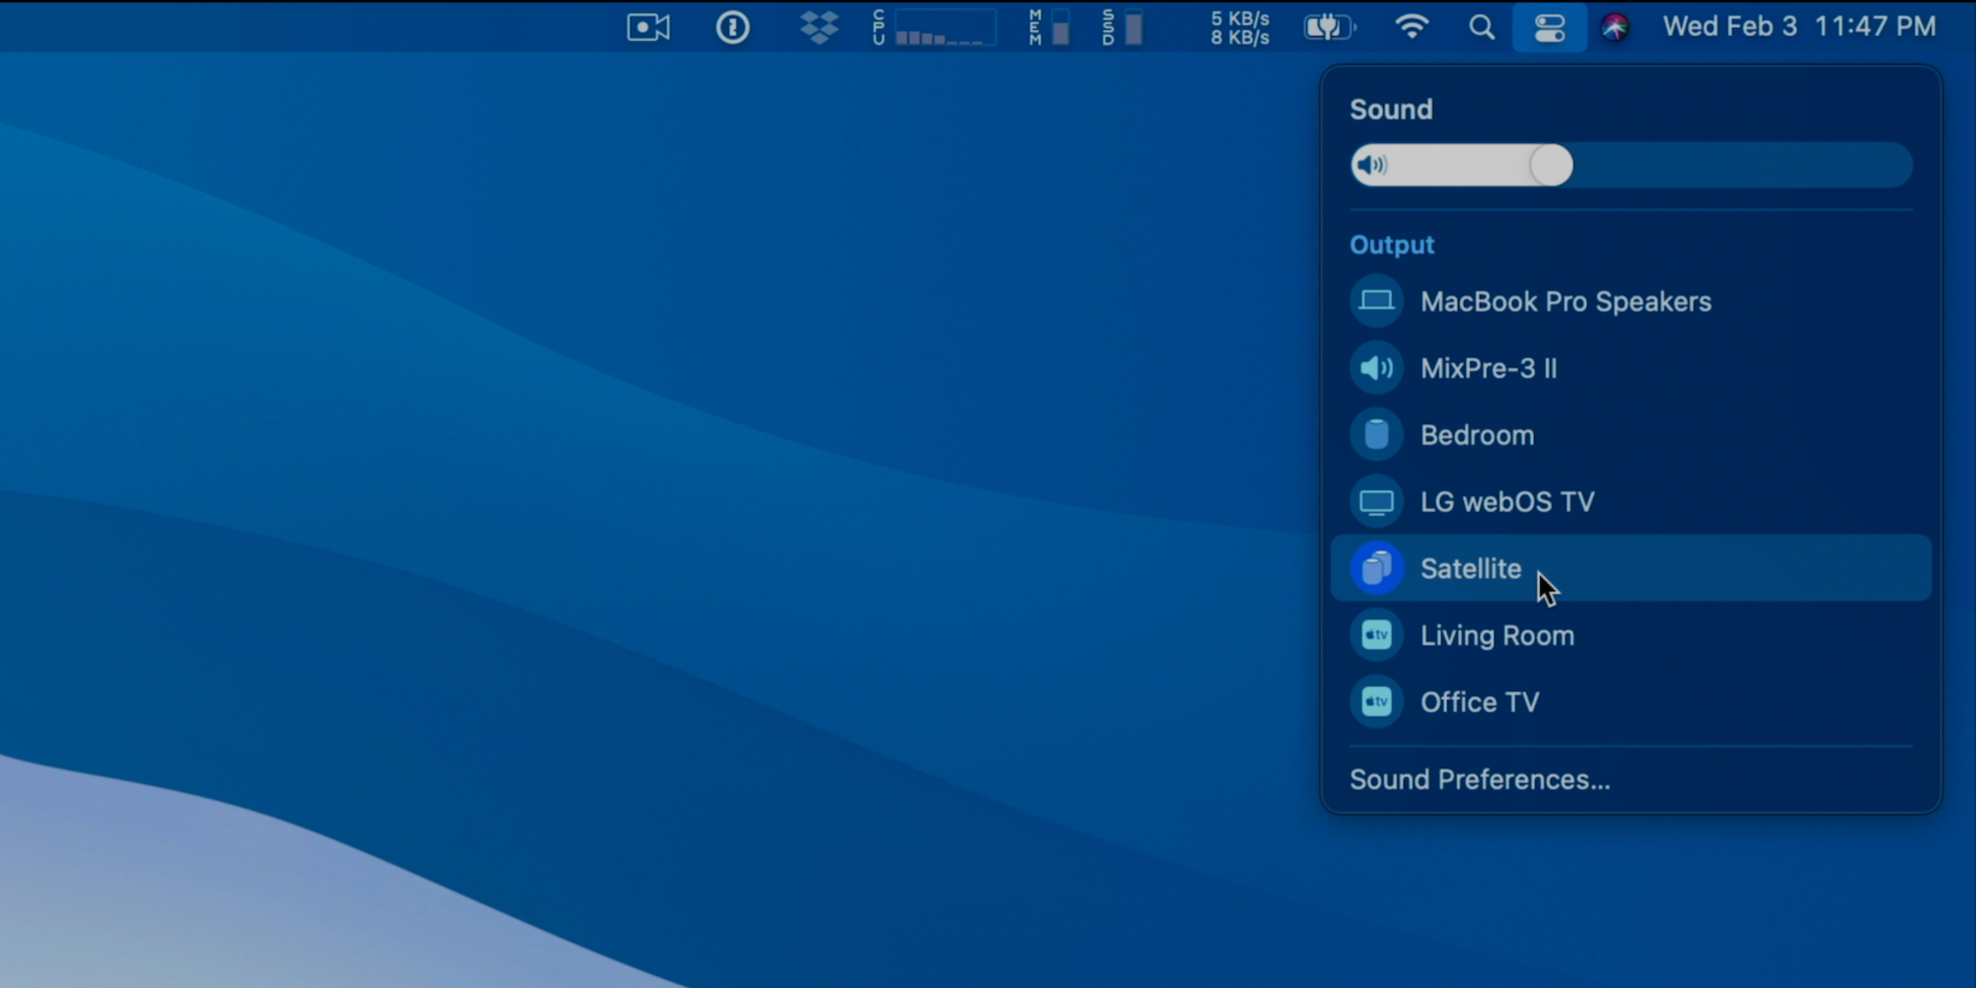The height and width of the screenshot is (988, 1976).
Task: Open Sound Preferences...
Action: 1480,780
